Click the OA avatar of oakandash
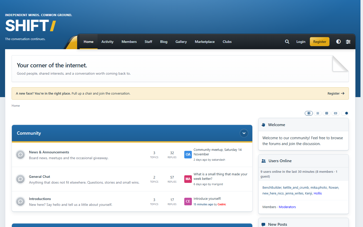 point(188,155)
